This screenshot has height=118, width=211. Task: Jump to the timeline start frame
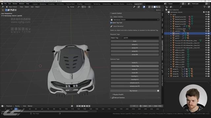tap(77, 106)
